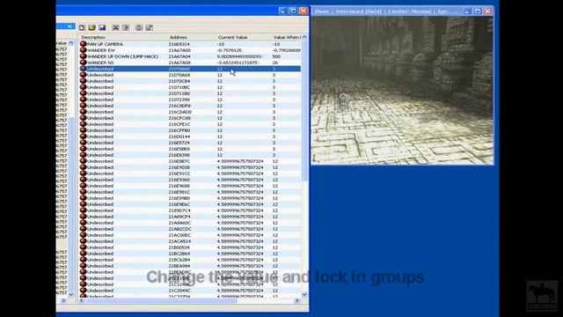This screenshot has width=563, height=317.
Task: Toggle the red lock ball for WANDER EW
Action: pos(84,50)
